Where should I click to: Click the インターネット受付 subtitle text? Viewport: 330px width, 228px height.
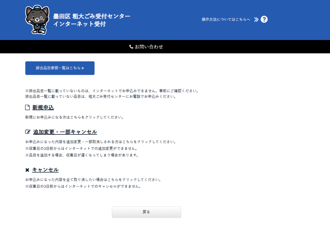(x=79, y=24)
